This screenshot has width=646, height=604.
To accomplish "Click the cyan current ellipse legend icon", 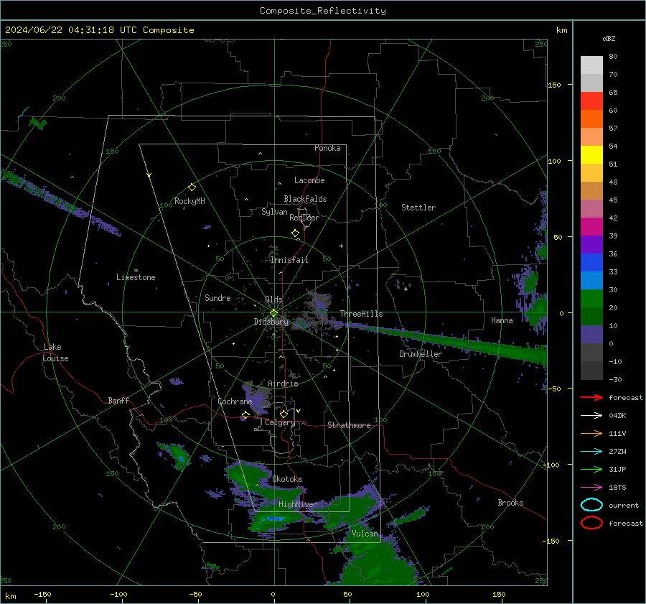I will [x=591, y=505].
